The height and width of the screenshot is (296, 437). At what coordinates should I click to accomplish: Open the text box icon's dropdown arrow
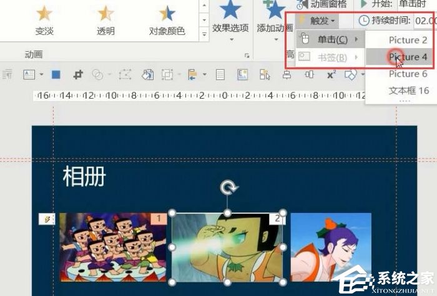tap(42, 74)
